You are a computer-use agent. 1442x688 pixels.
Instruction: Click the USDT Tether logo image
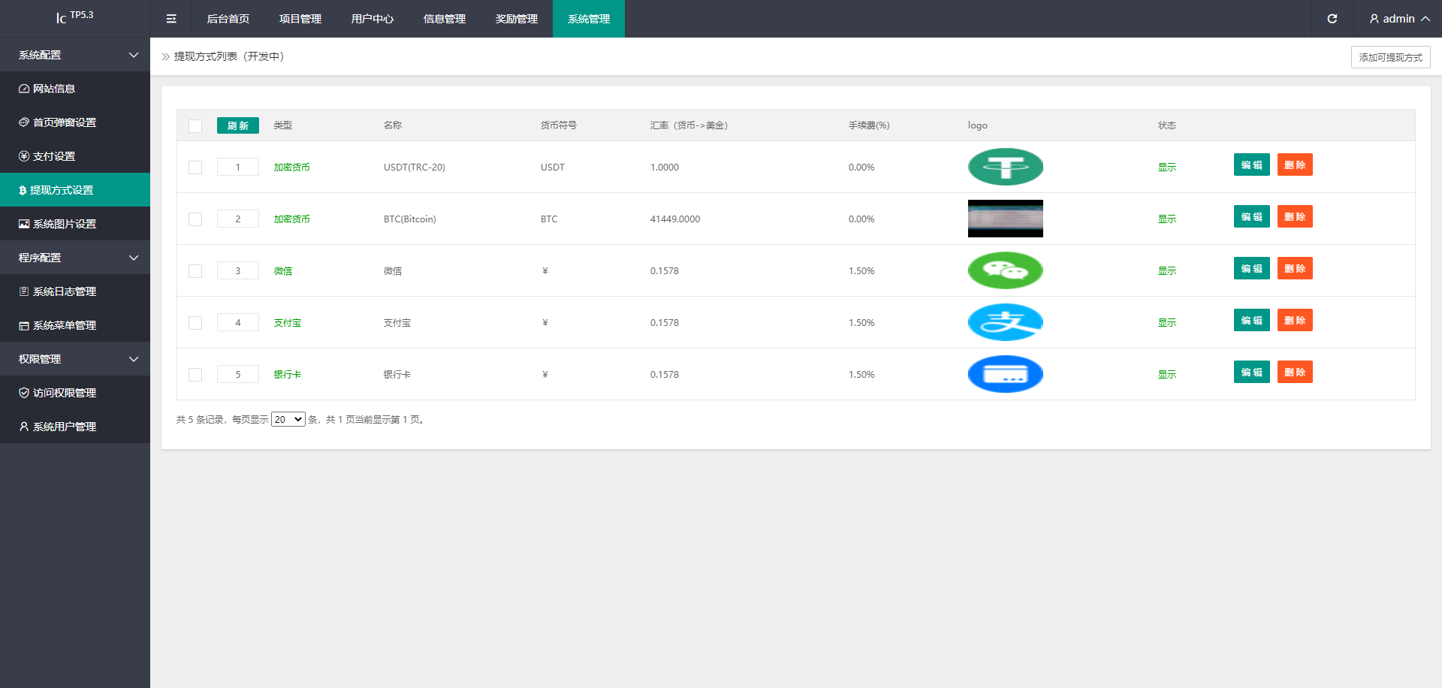point(1006,167)
